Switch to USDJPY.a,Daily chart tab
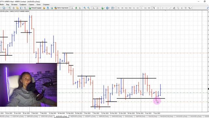209x118 pixels. (90, 117)
